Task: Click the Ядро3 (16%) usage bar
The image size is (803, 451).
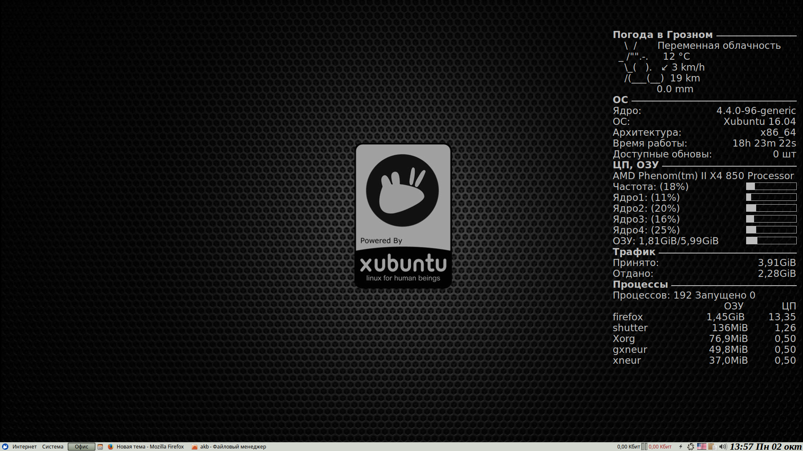Action: pyautogui.click(x=771, y=219)
